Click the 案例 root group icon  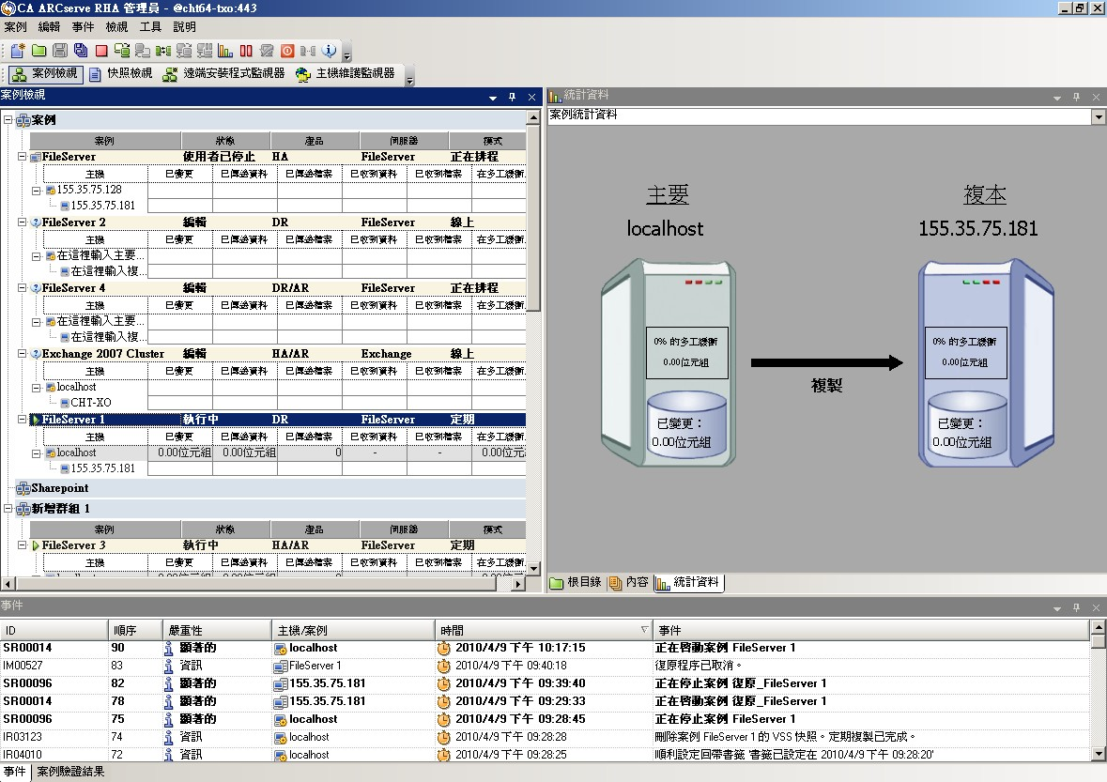click(x=23, y=120)
